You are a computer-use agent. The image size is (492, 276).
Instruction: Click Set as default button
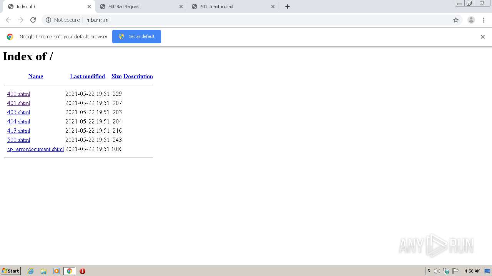[136, 36]
